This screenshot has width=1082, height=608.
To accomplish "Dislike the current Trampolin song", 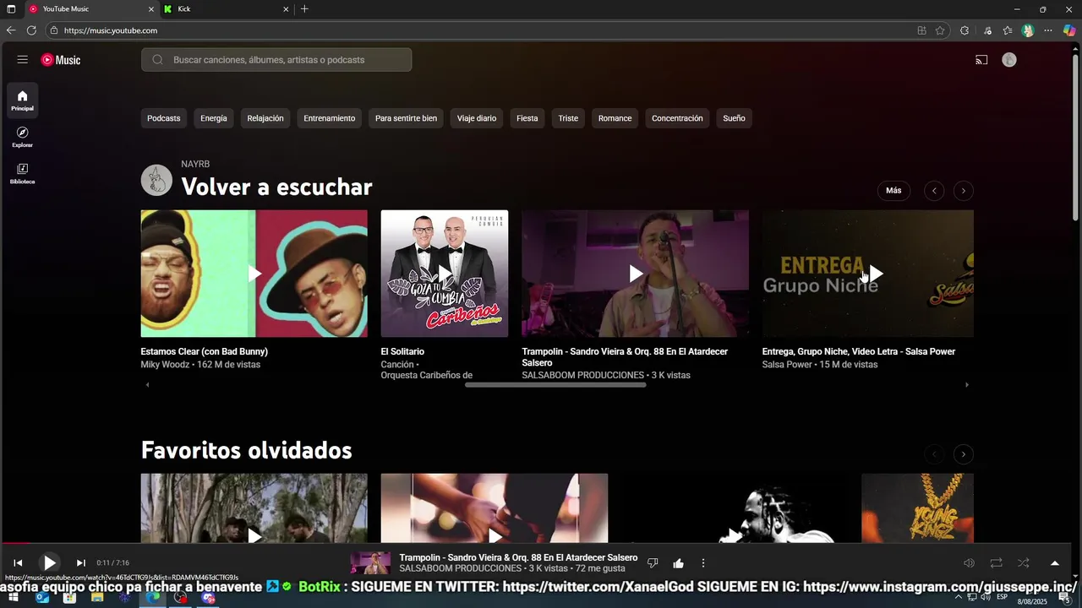I will (x=653, y=563).
